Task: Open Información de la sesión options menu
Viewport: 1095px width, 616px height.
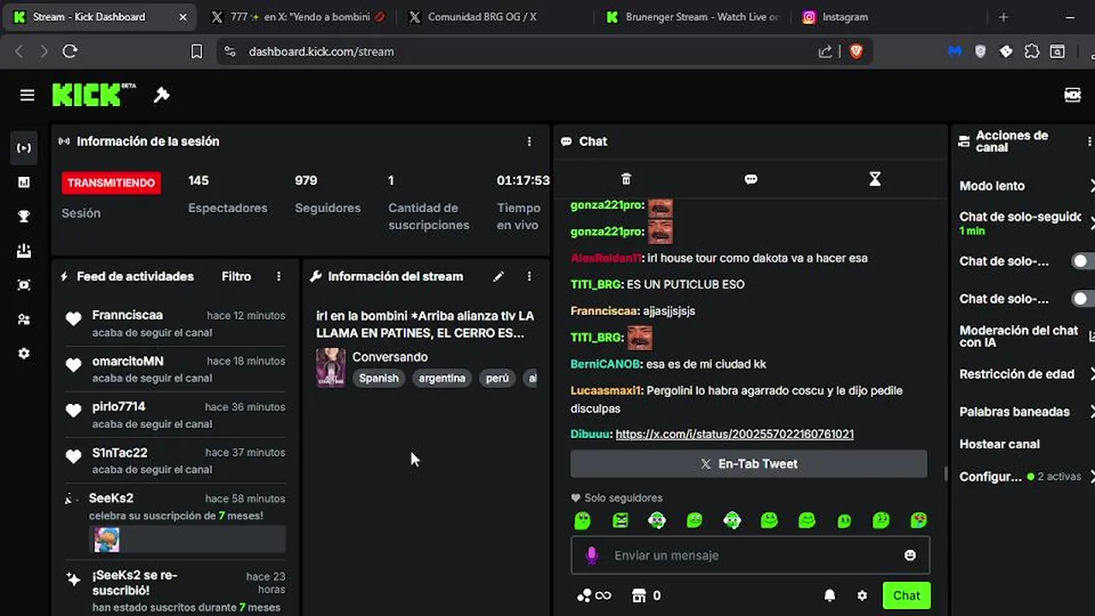Action: tap(530, 141)
